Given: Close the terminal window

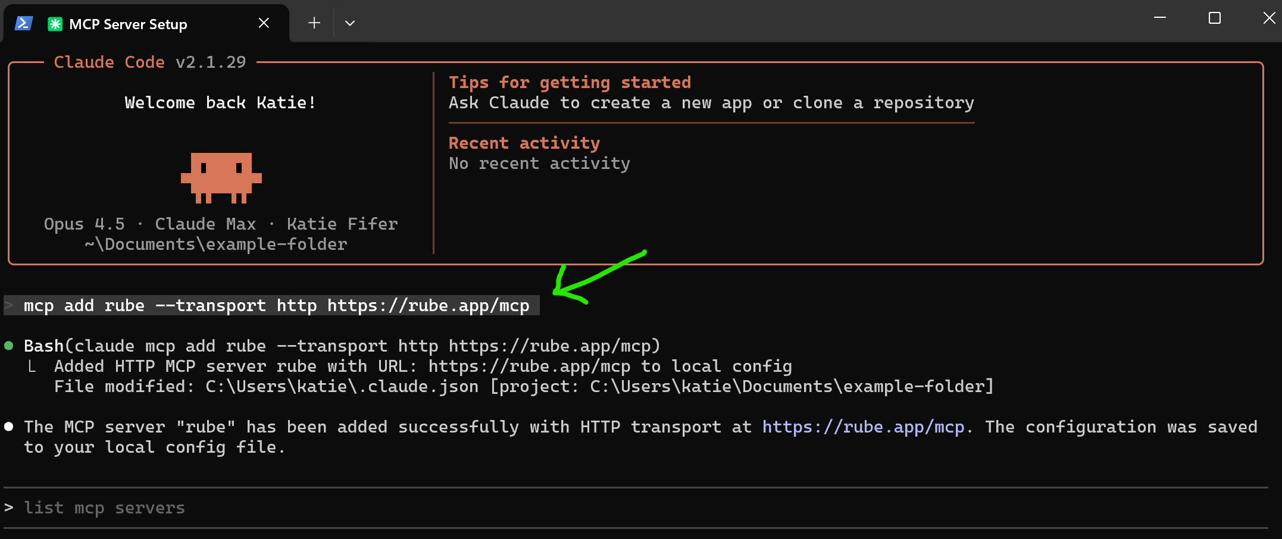Looking at the screenshot, I should [1268, 18].
